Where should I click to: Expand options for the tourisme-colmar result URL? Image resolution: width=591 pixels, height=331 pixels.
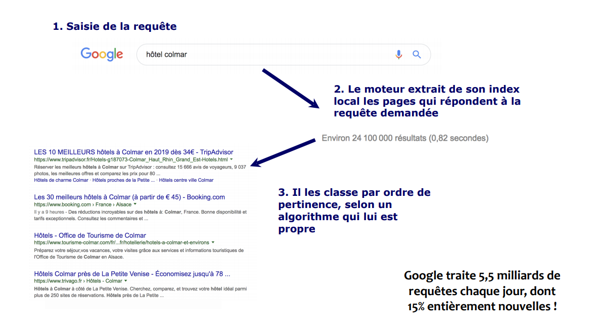coord(213,242)
